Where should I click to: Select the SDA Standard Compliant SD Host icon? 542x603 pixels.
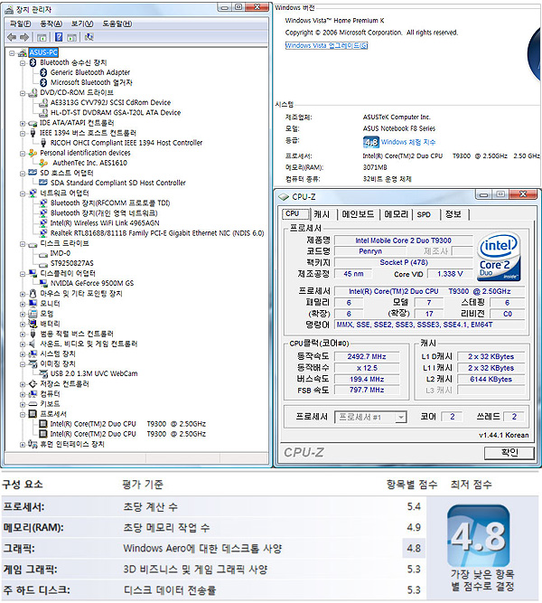tap(43, 183)
